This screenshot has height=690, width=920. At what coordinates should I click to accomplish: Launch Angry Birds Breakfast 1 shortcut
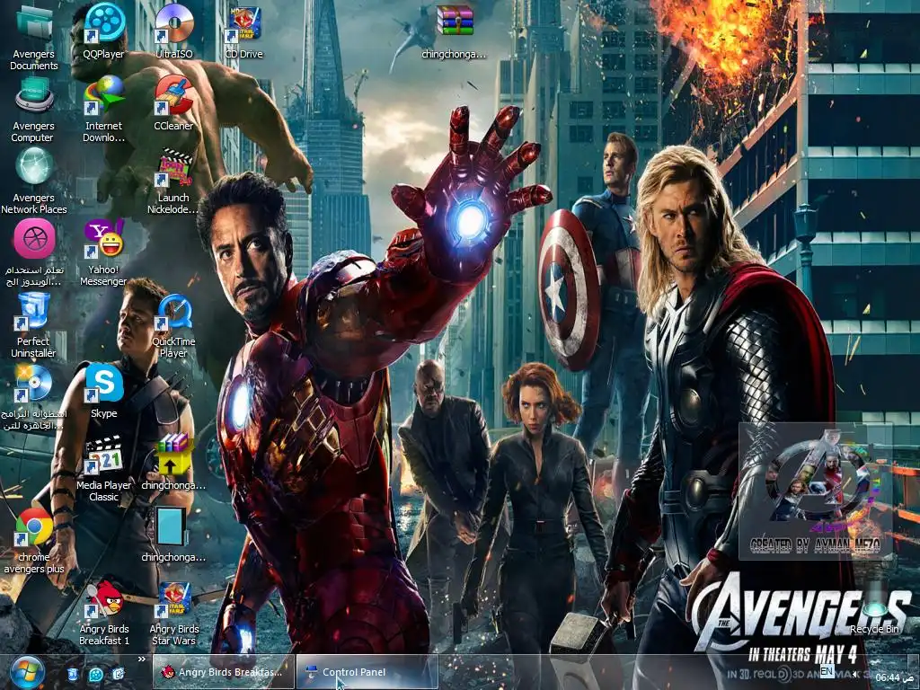click(x=104, y=613)
